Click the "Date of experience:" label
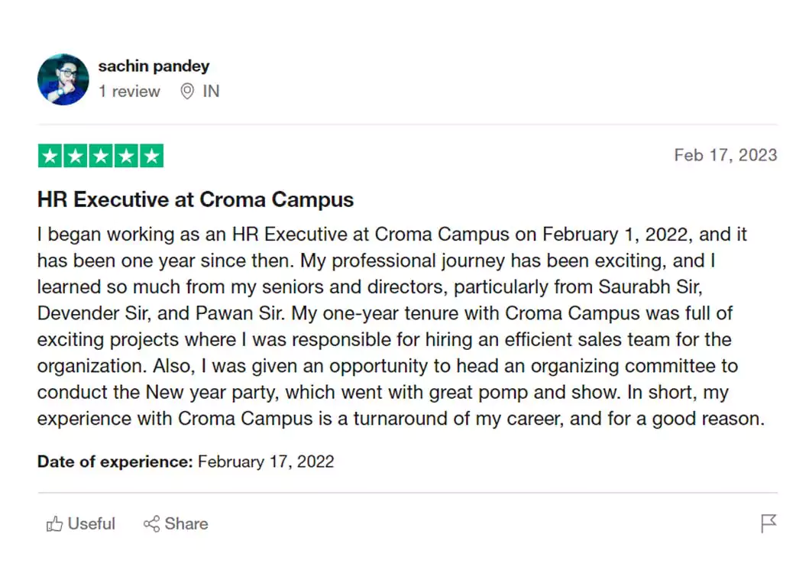The height and width of the screenshot is (586, 809). click(x=115, y=461)
